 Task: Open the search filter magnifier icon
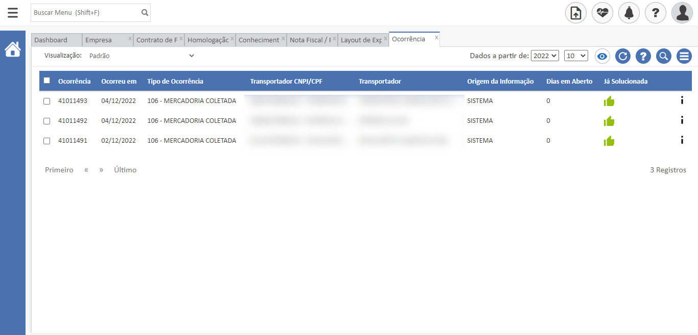(664, 56)
